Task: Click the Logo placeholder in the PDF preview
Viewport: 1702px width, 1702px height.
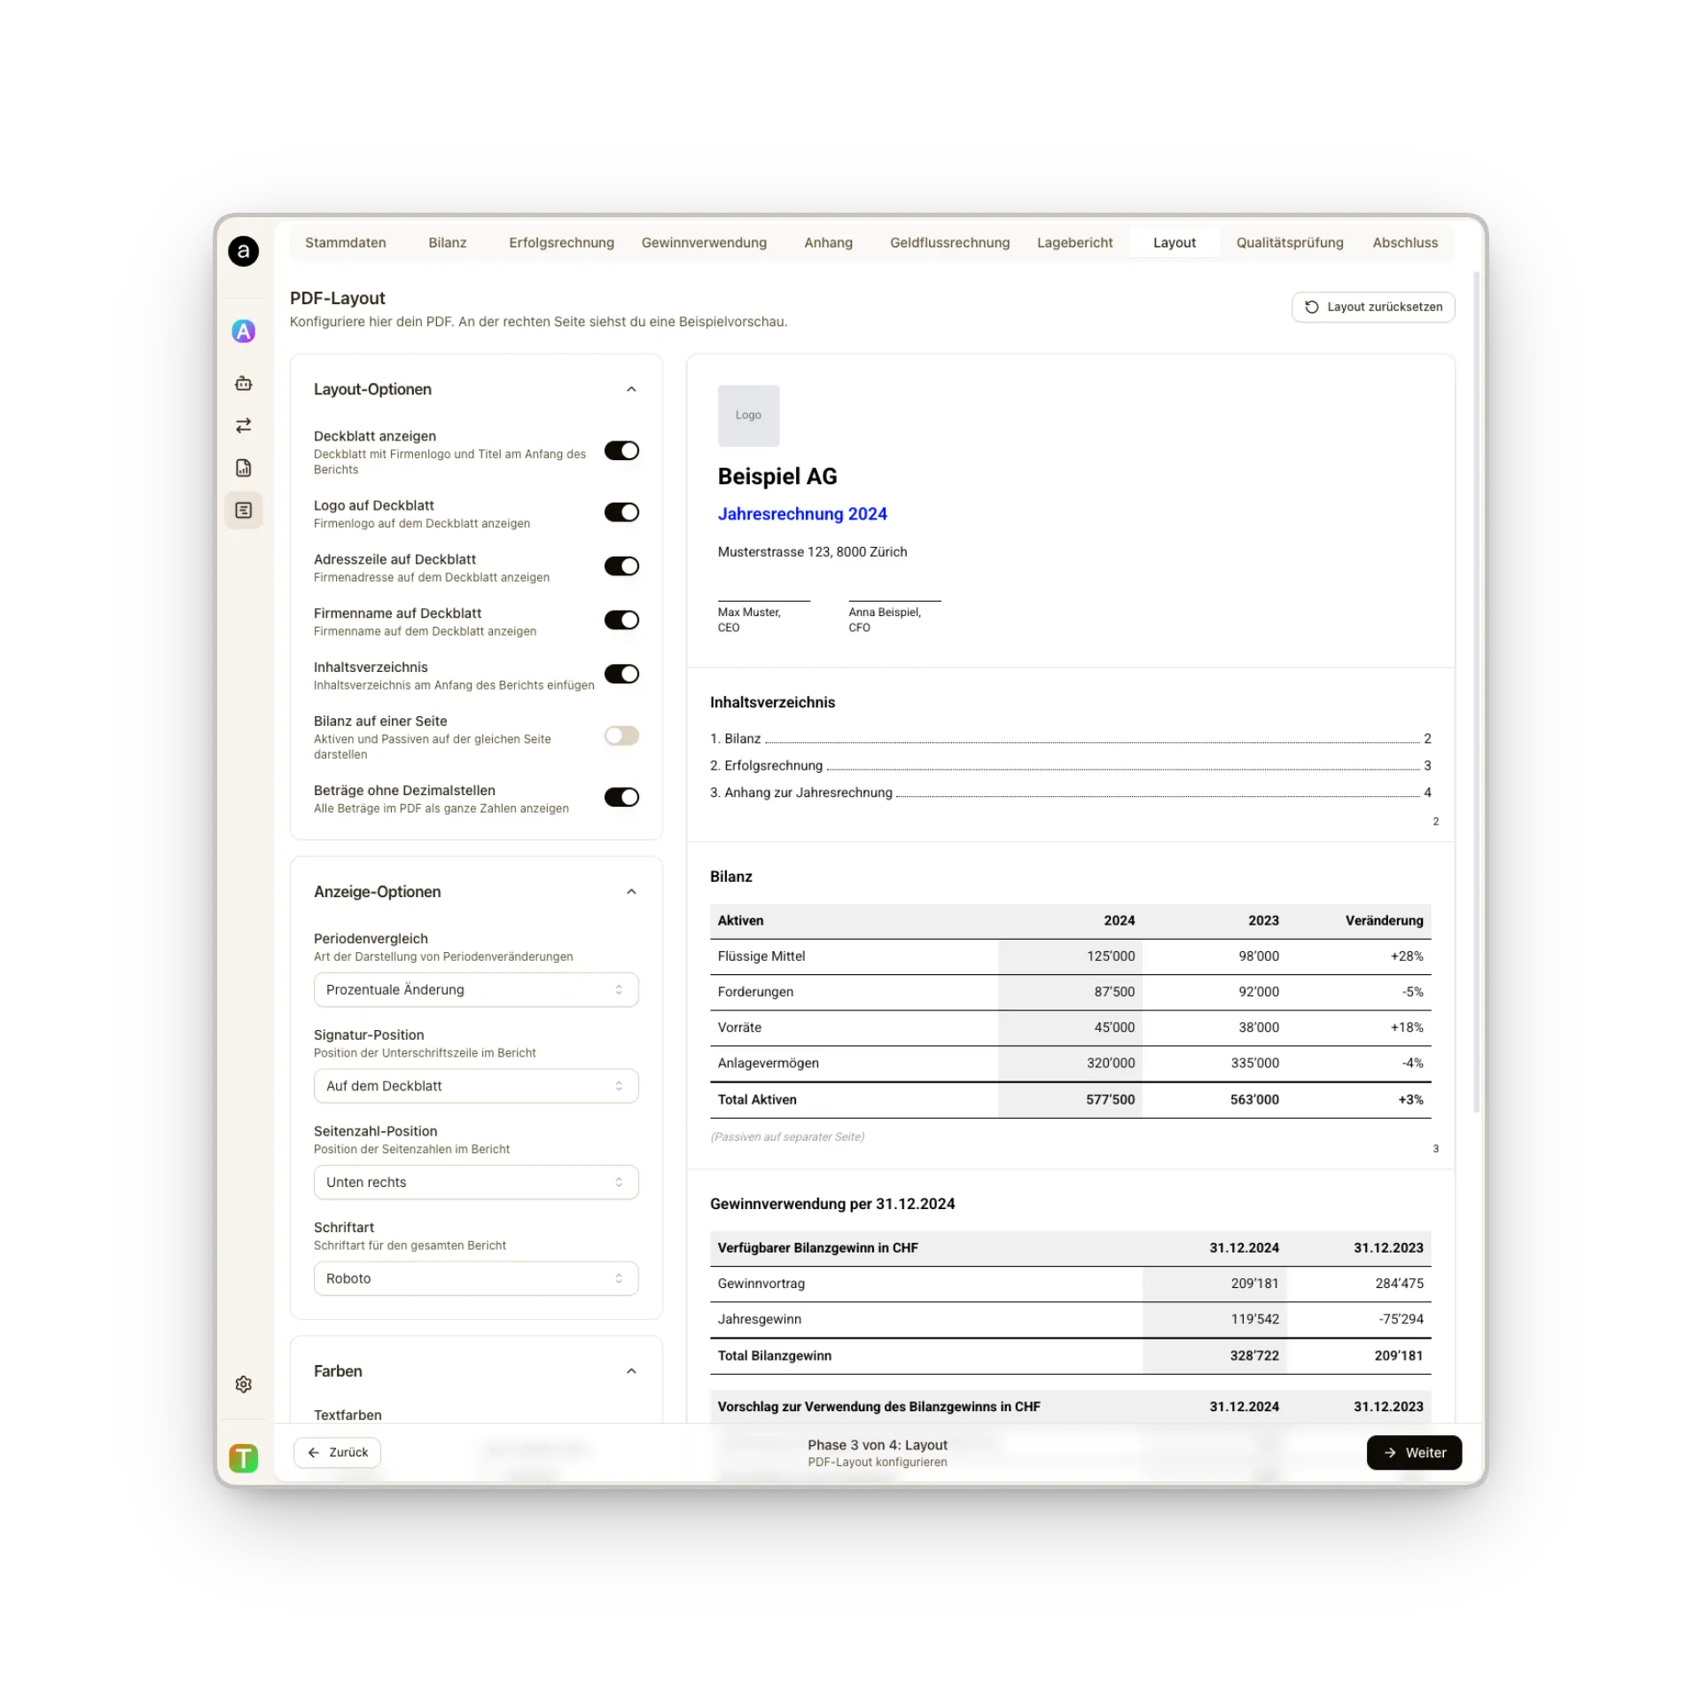Action: pyautogui.click(x=748, y=415)
